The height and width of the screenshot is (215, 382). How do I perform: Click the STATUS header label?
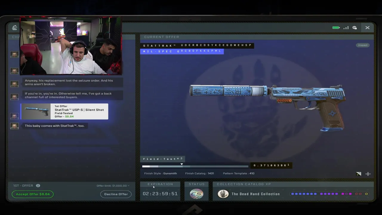coord(197,184)
